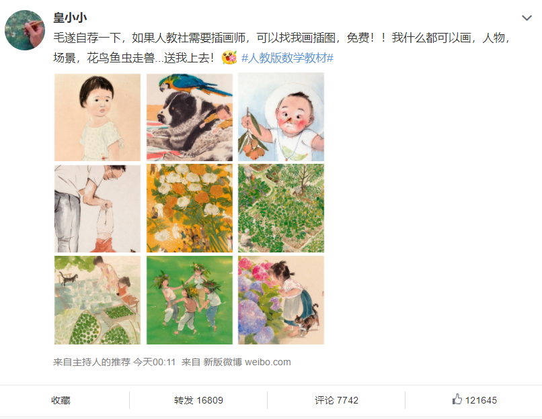Click the thumbs-up like icon
The image size is (542, 419).
pyautogui.click(x=457, y=399)
